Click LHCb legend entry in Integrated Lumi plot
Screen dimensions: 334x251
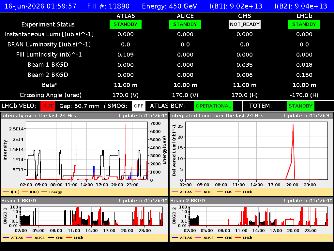(244, 192)
